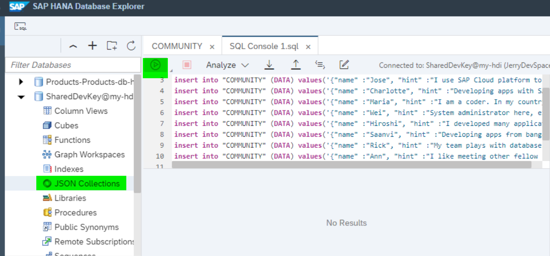Refresh the database list

pos(131,46)
